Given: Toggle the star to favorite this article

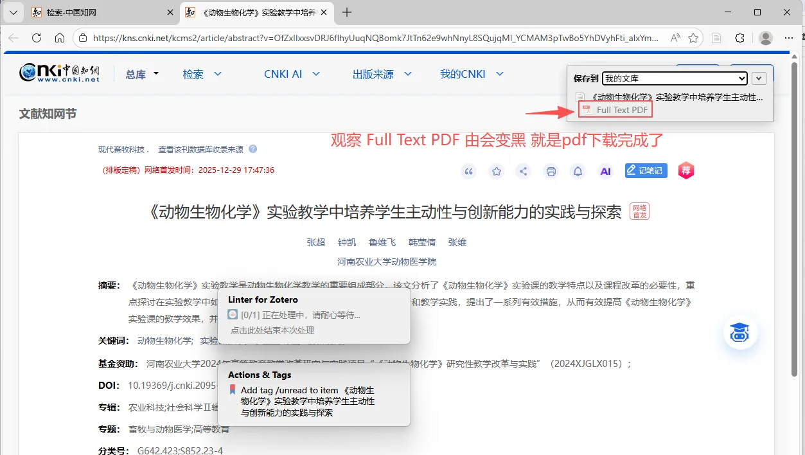Looking at the screenshot, I should coord(496,170).
